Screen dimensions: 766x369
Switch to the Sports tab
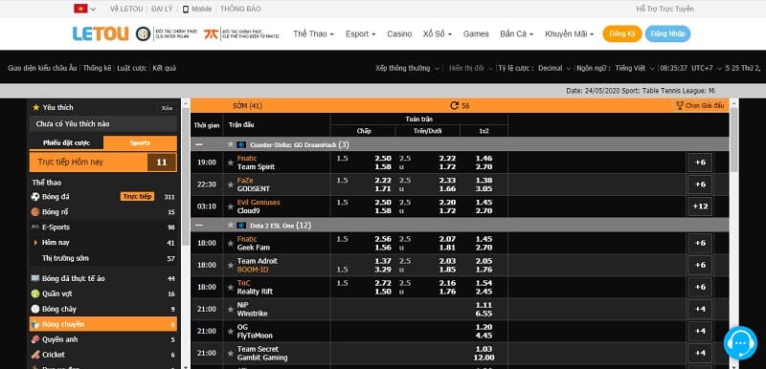coord(140,142)
